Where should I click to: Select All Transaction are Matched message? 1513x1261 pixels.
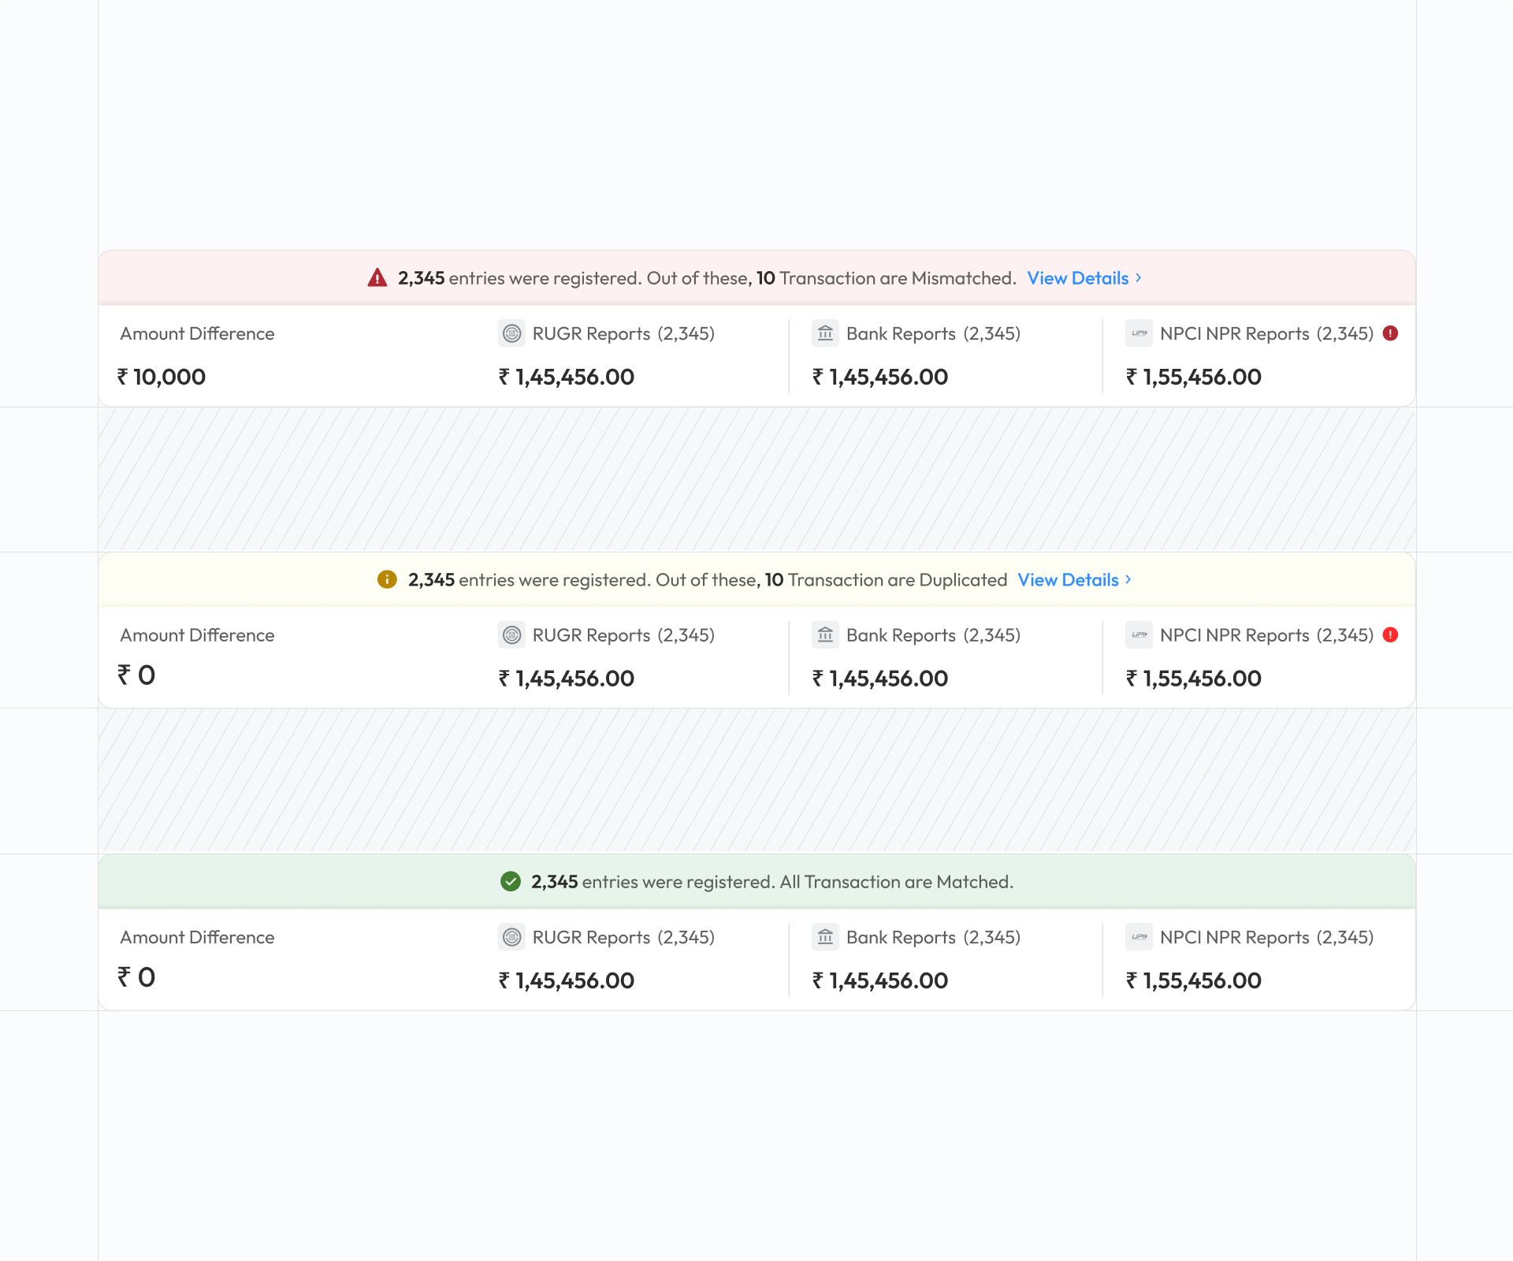[897, 882]
